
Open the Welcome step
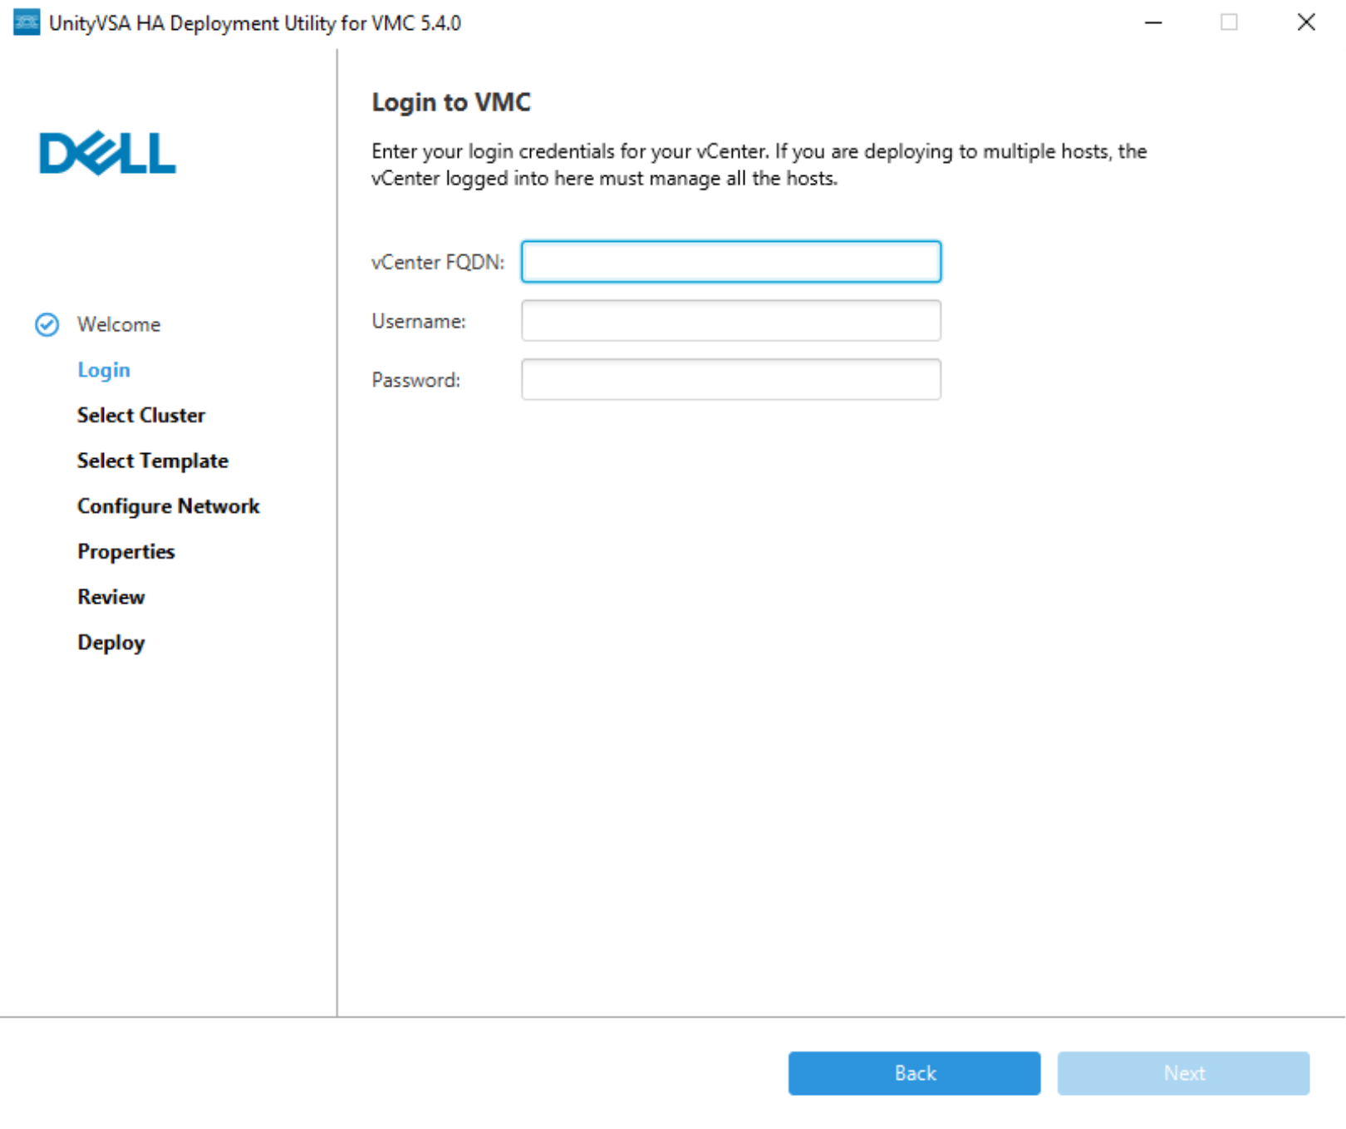119,324
